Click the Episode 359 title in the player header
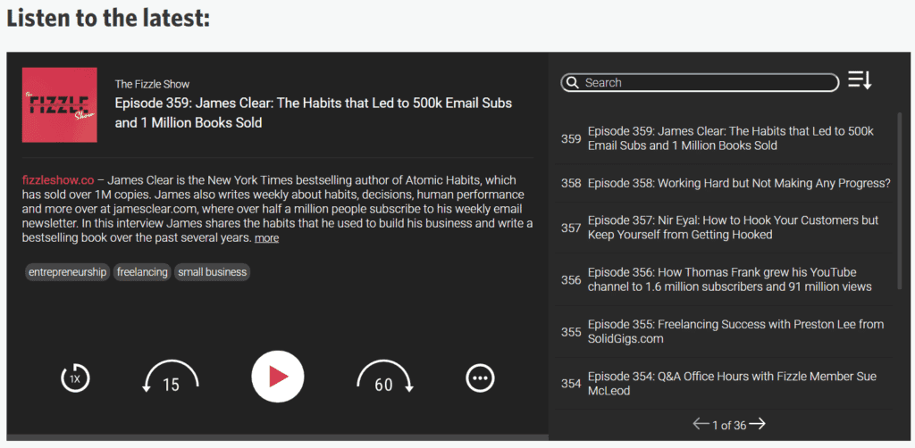 (x=314, y=113)
